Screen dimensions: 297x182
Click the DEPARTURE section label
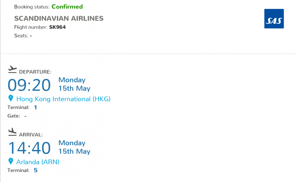click(x=35, y=72)
